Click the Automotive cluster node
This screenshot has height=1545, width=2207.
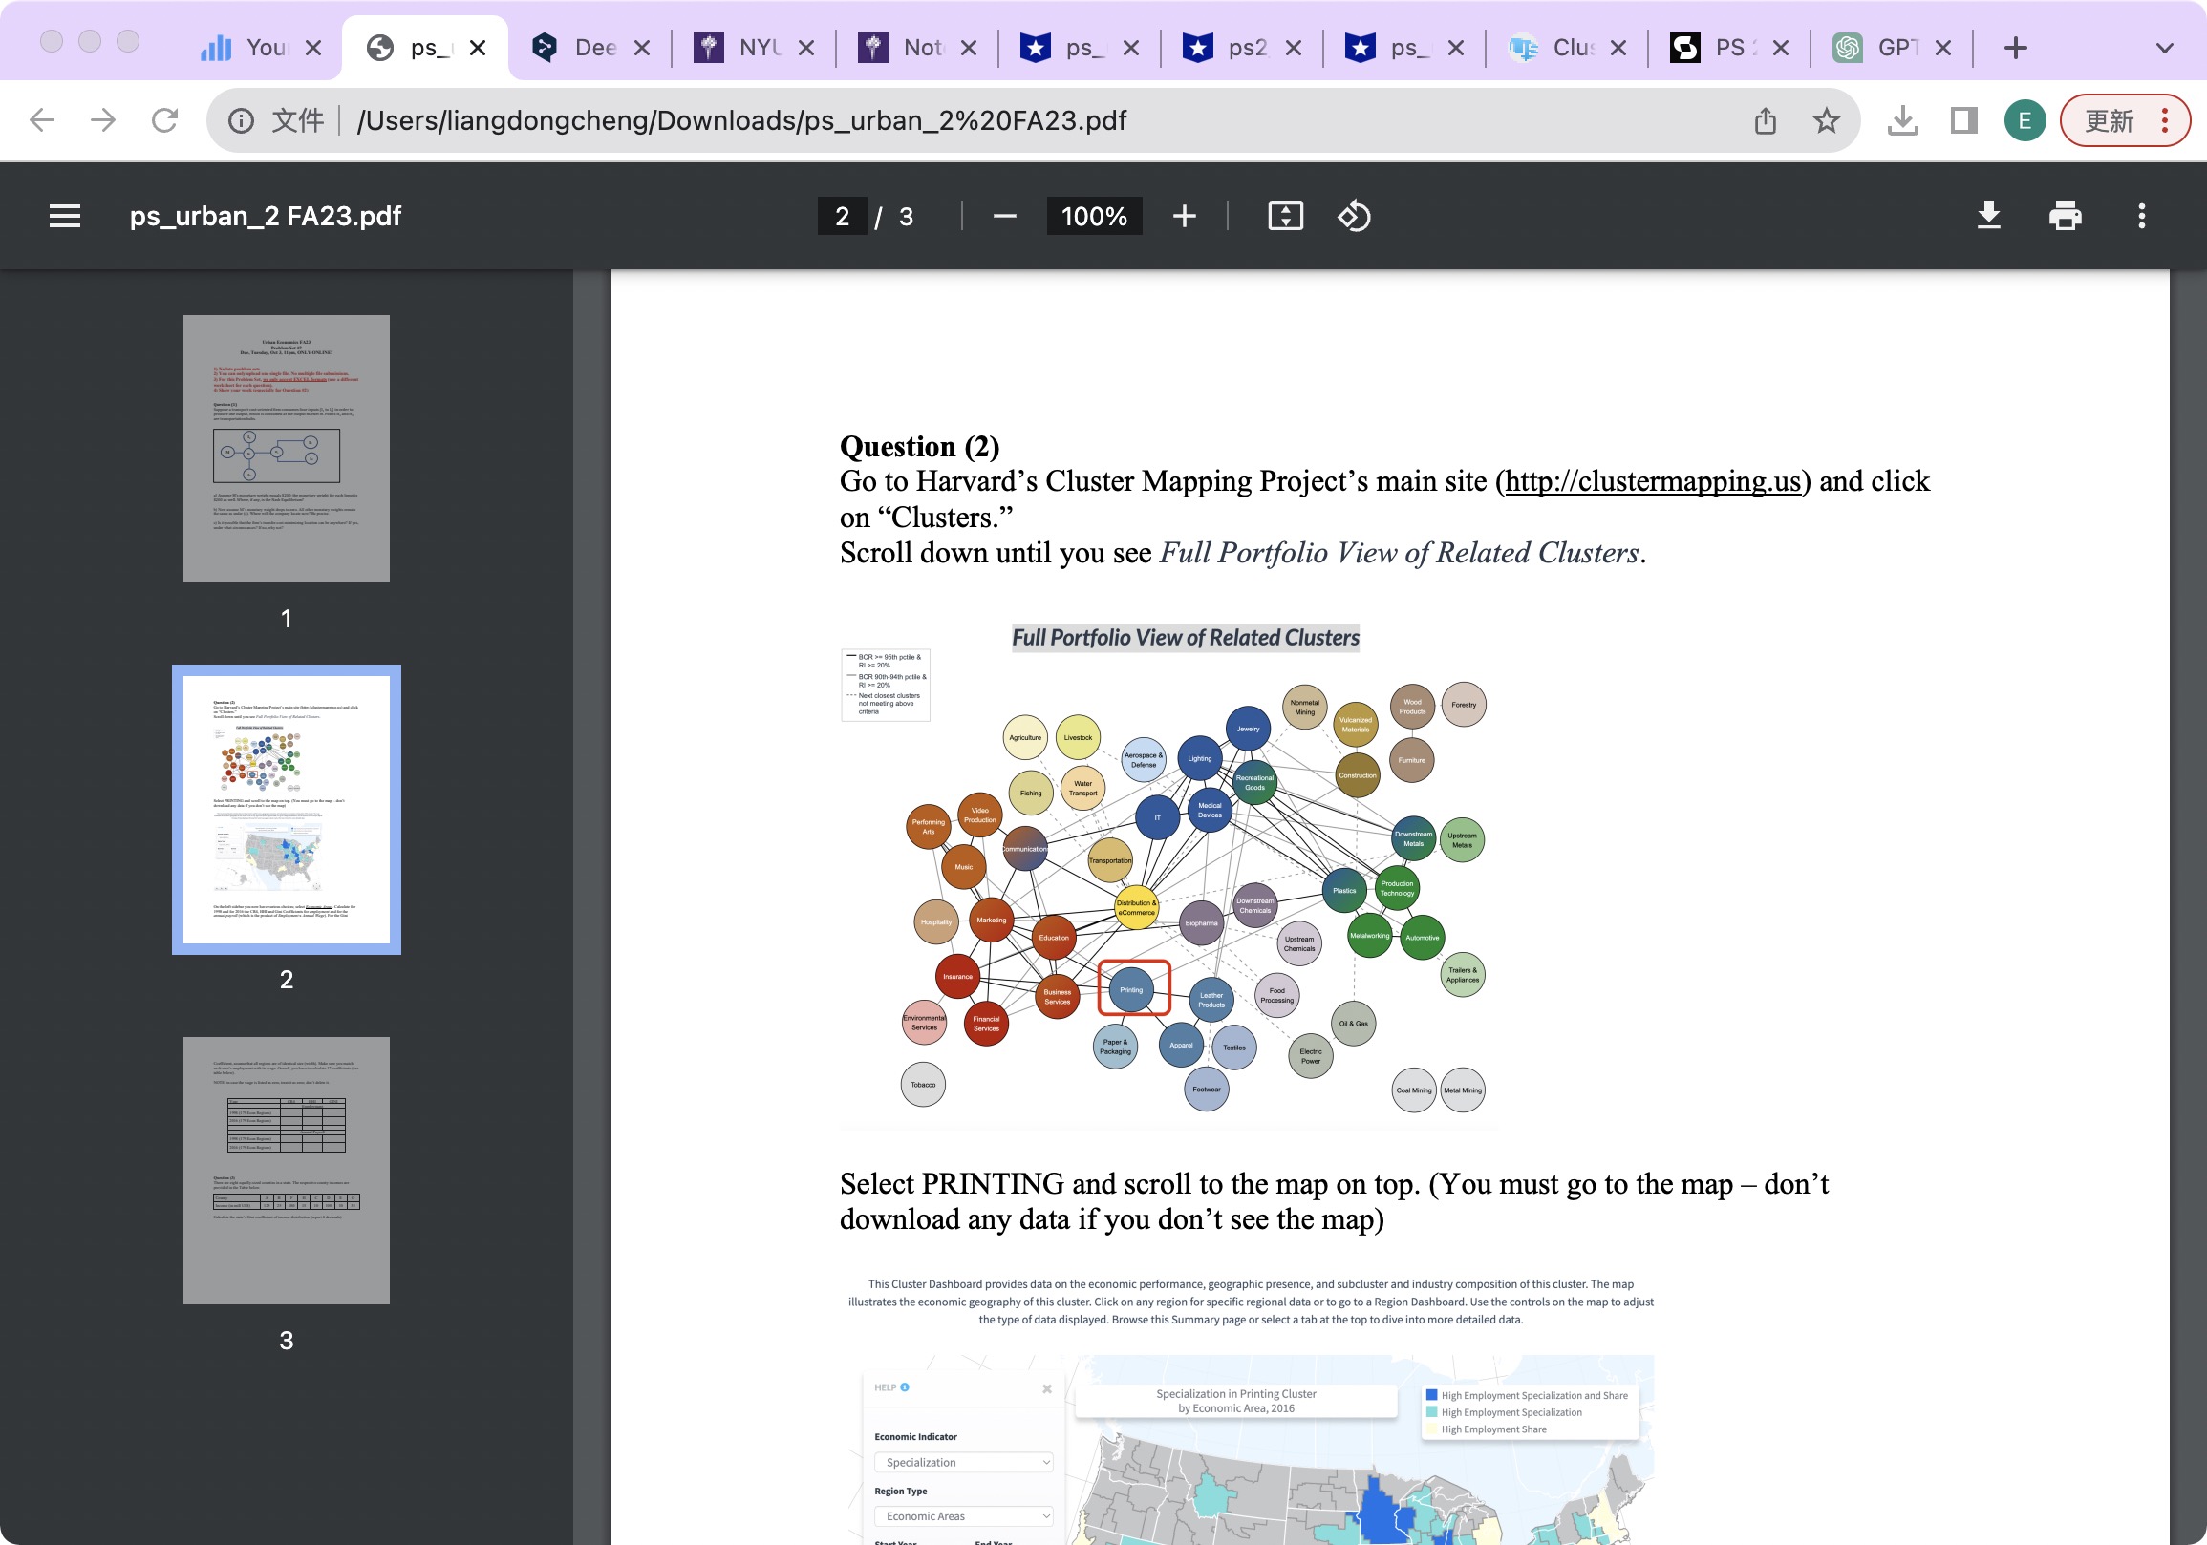(x=1422, y=938)
